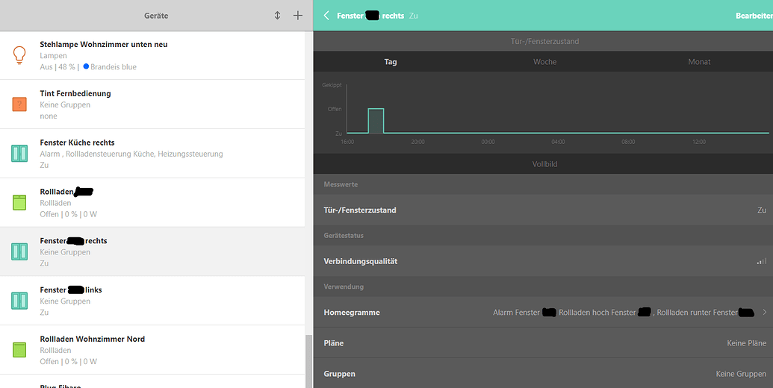Click the Tint Fernbedienung orange remote icon
Viewport: 773px width, 388px height.
(x=19, y=104)
